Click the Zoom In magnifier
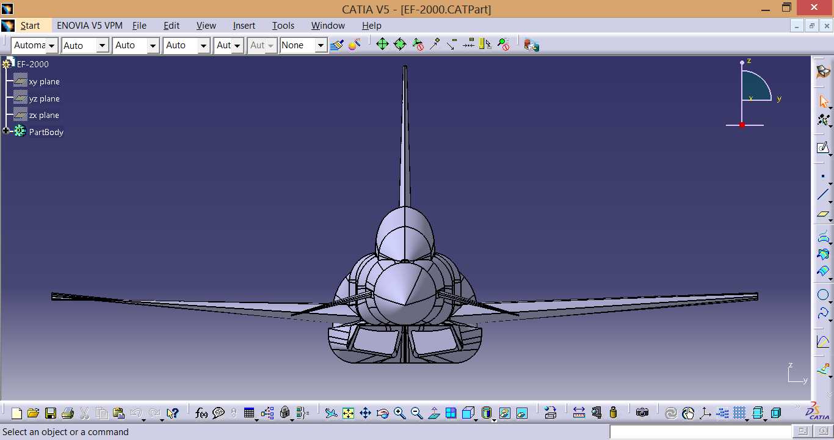Screen dimensions: 834x440 (x=400, y=414)
